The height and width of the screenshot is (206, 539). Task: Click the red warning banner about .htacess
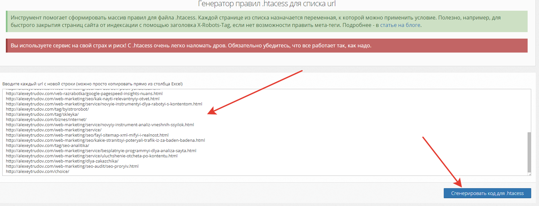267,46
